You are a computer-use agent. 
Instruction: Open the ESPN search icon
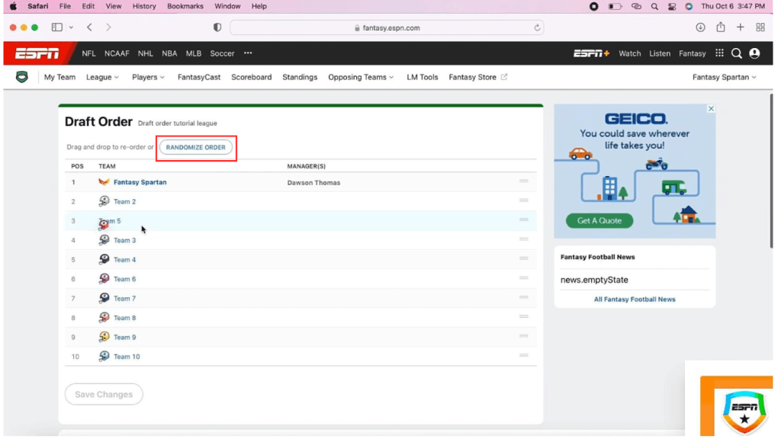[x=737, y=53]
